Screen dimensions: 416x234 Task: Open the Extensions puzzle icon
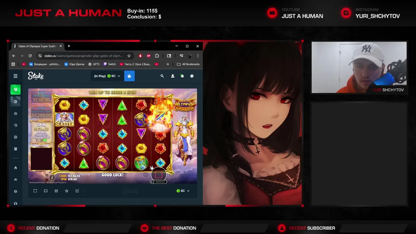click(x=157, y=56)
